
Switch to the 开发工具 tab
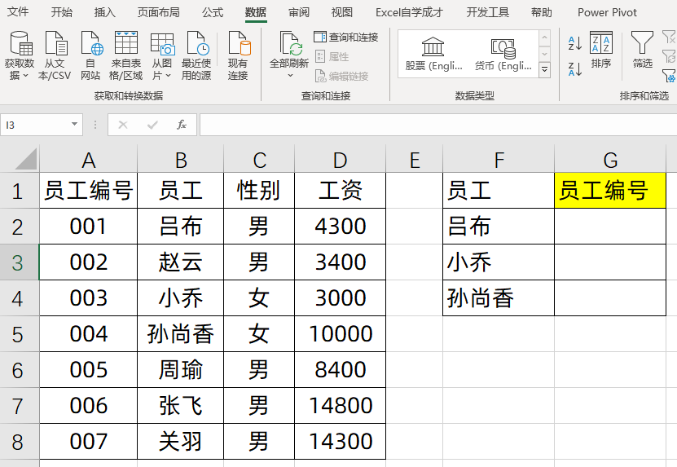tap(487, 12)
